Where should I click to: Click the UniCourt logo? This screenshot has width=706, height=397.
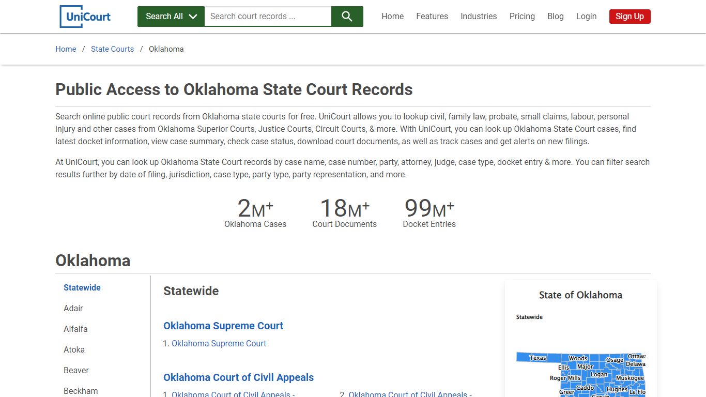click(85, 17)
